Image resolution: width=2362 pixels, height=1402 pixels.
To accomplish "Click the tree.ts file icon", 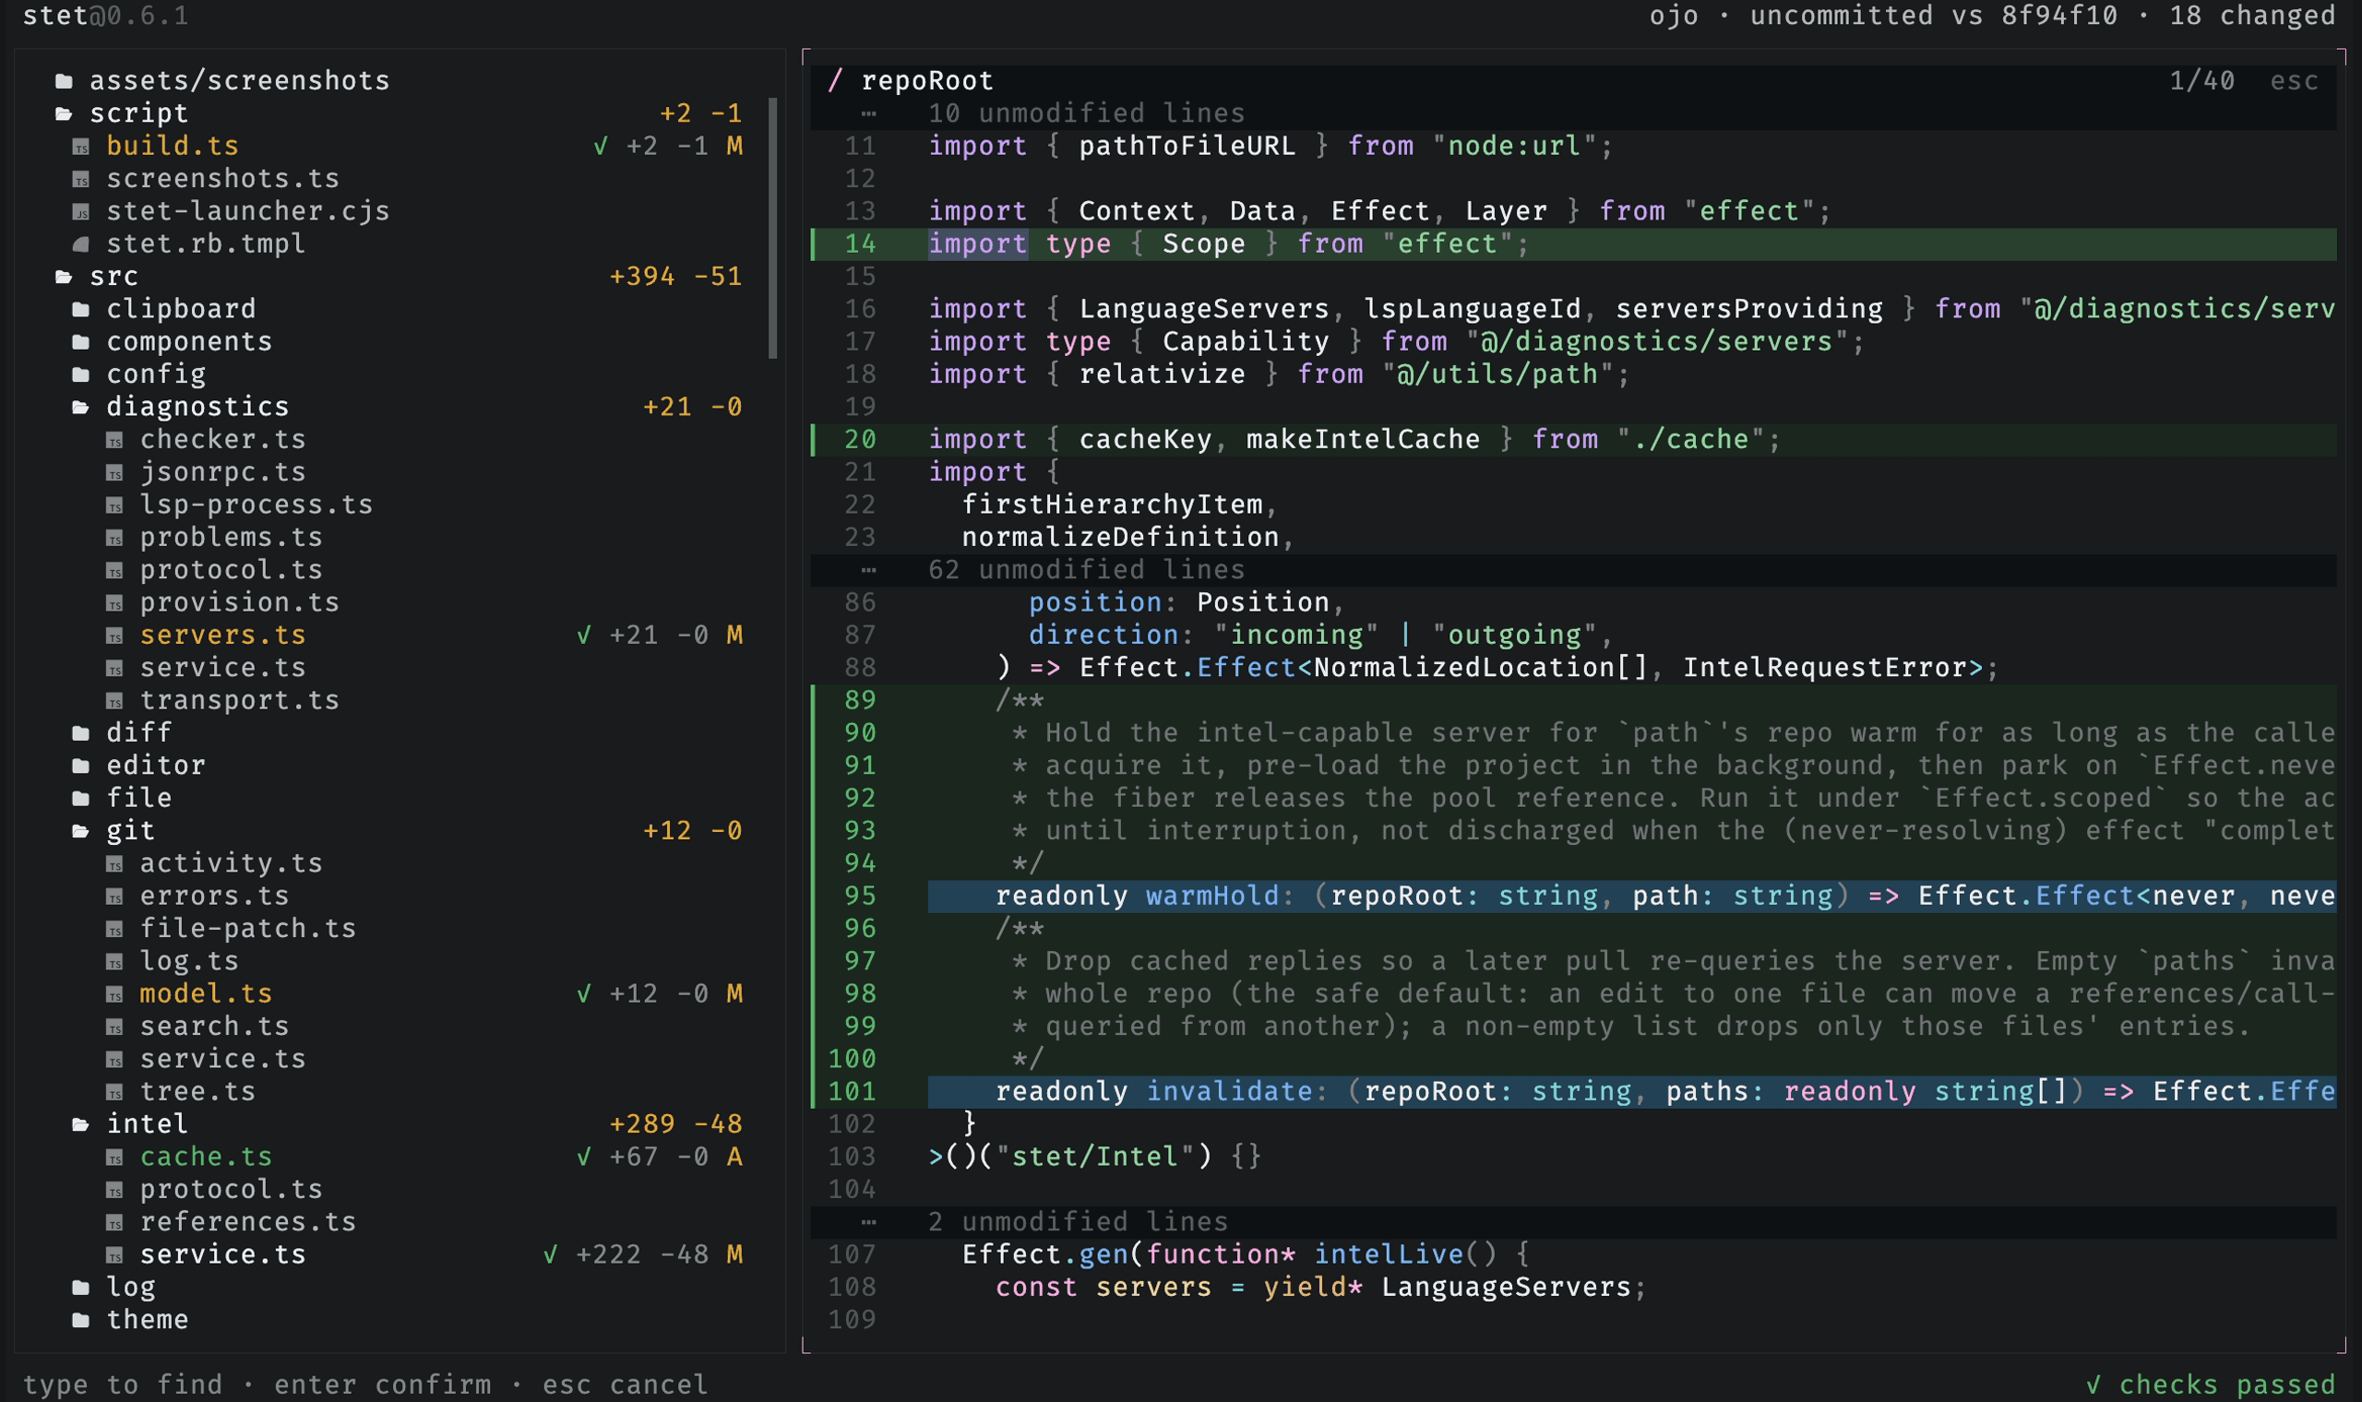I will click(114, 1092).
